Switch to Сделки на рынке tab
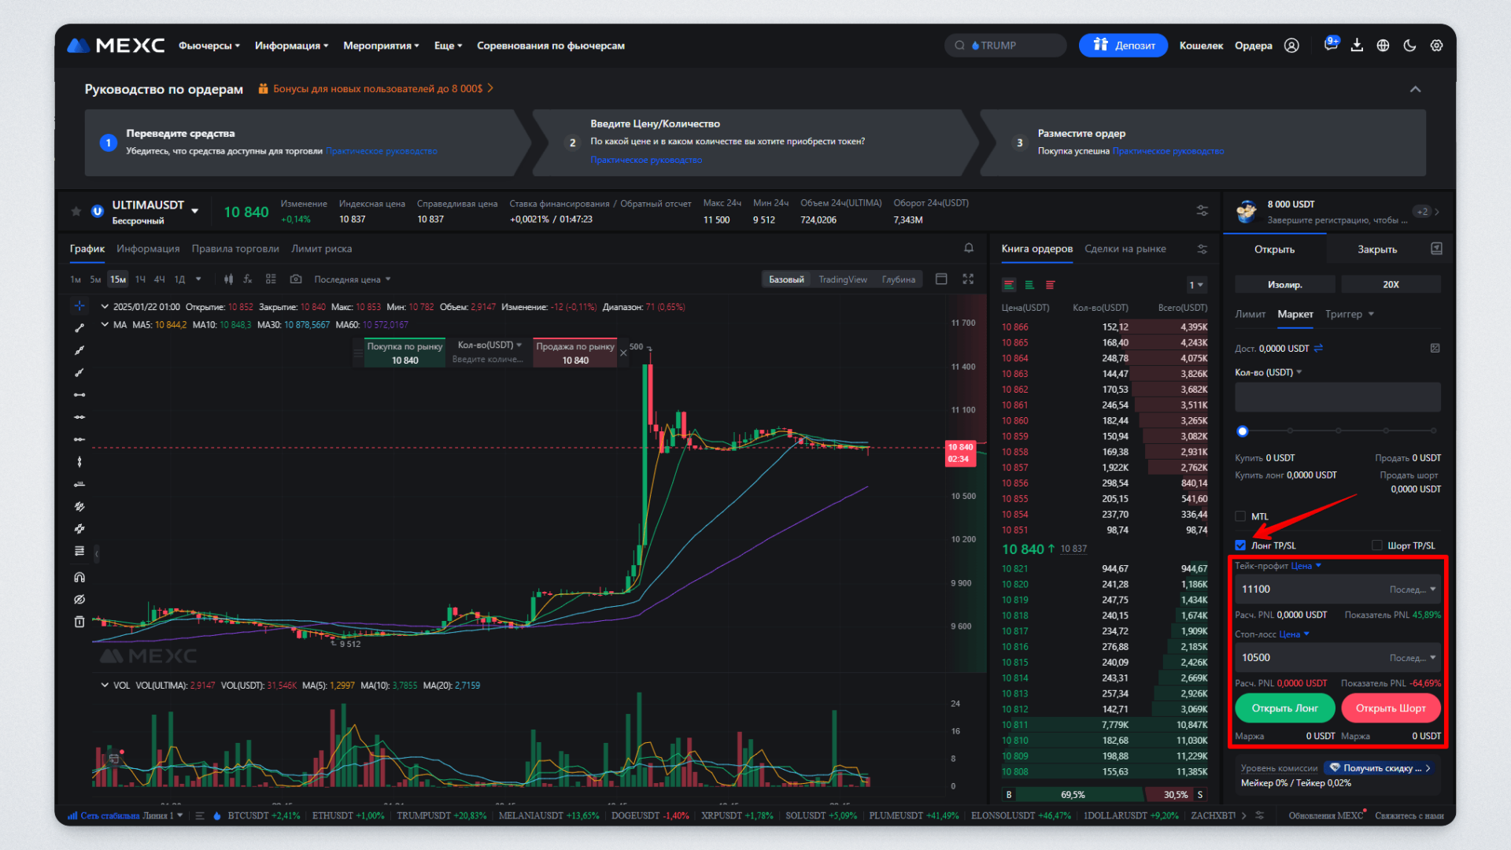1511x850 pixels. pos(1125,249)
